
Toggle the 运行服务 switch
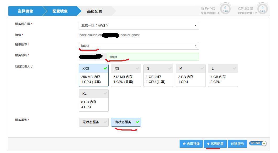coord(258,143)
